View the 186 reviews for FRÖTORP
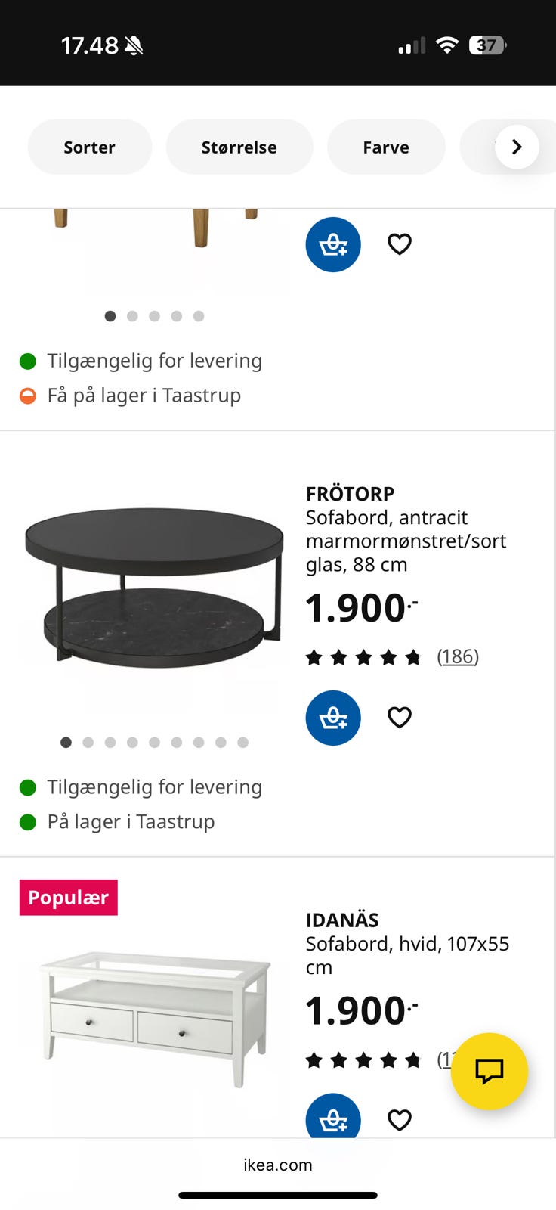Image resolution: width=556 pixels, height=1210 pixels. pos(458,656)
